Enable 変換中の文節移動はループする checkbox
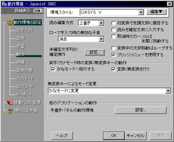This screenshot has height=142, width=174. point(113,48)
